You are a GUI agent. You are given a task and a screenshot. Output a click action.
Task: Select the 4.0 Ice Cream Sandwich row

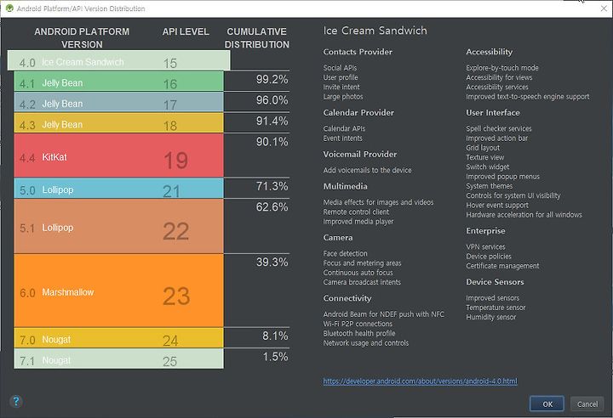click(x=119, y=60)
